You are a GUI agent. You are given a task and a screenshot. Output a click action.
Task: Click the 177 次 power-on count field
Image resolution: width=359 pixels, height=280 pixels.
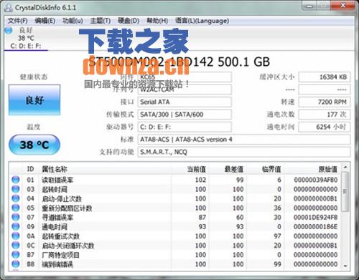[x=325, y=115]
